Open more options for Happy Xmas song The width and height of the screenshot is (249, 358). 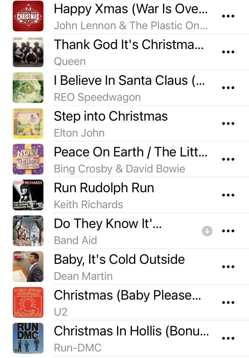click(x=228, y=16)
